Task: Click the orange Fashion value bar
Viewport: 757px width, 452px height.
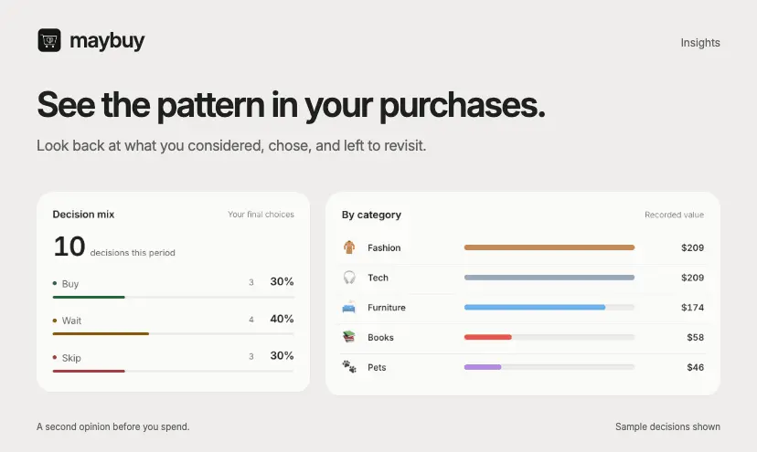Action: (x=549, y=247)
